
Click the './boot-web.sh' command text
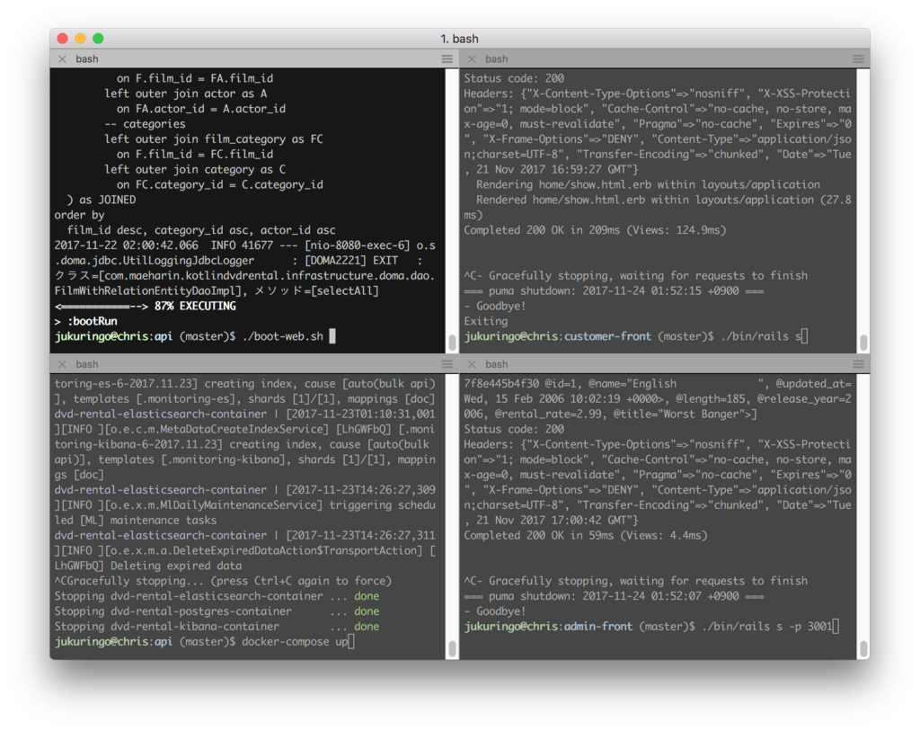(x=282, y=336)
